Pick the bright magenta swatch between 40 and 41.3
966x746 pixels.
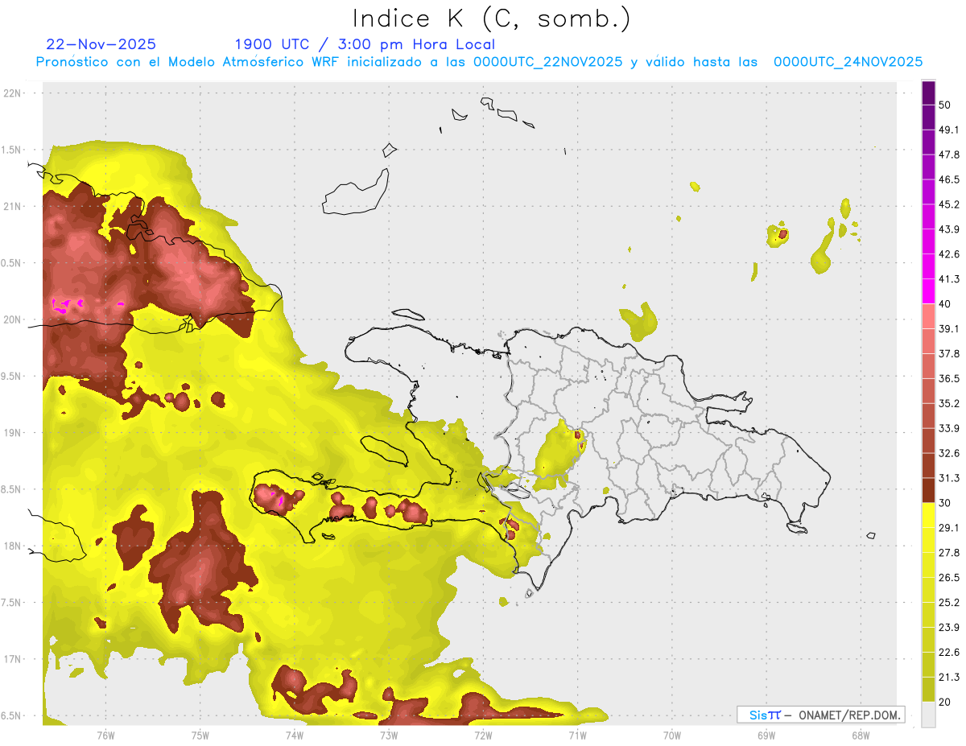coord(929,291)
